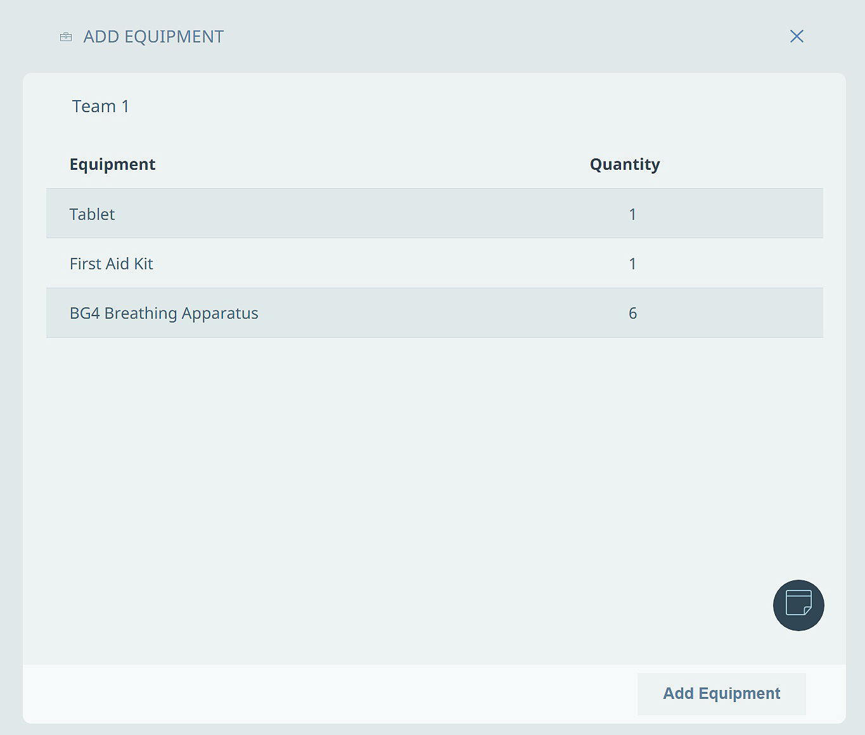
Task: Click quantity 1 for Tablet
Action: [632, 214]
